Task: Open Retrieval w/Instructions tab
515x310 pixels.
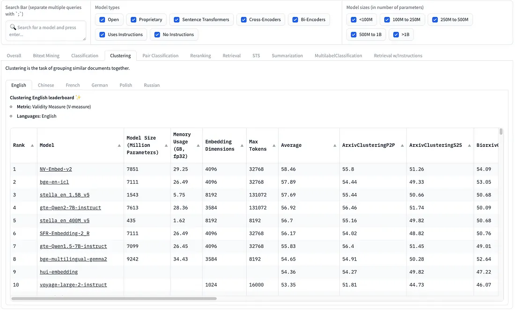Action: [398, 56]
